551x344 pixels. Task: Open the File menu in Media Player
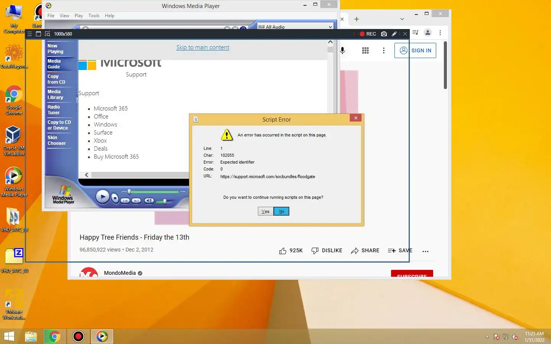pyautogui.click(x=51, y=16)
